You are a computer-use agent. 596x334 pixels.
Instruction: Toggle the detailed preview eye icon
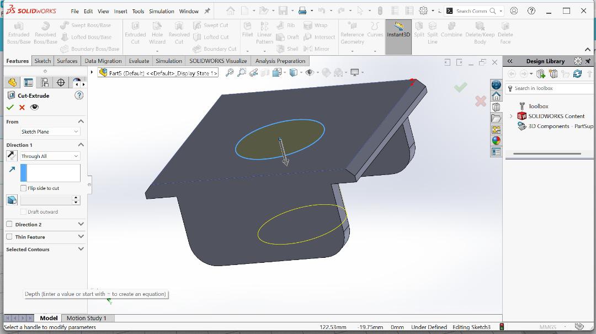[34, 107]
